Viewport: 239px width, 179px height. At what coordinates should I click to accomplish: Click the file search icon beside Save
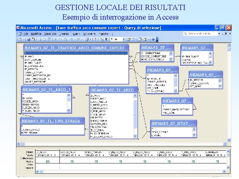coord(34,39)
